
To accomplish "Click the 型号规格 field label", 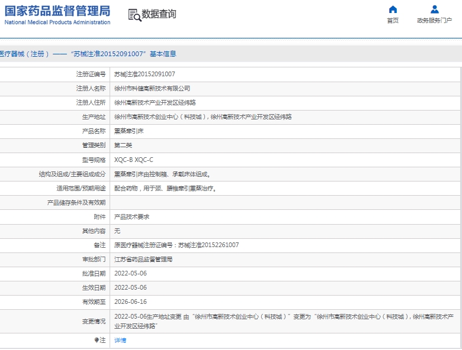I will click(94, 160).
